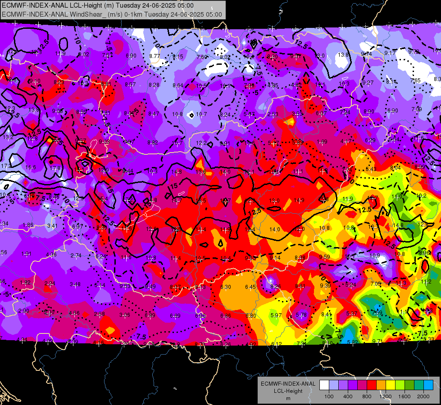Click the grid value '1.91'

coord(27,254)
